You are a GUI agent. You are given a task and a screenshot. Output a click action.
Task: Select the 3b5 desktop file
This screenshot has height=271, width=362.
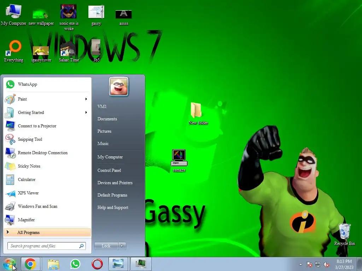click(96, 51)
